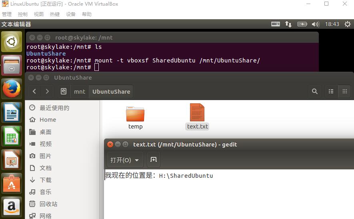Open Files manager from launcher

pos(12,65)
